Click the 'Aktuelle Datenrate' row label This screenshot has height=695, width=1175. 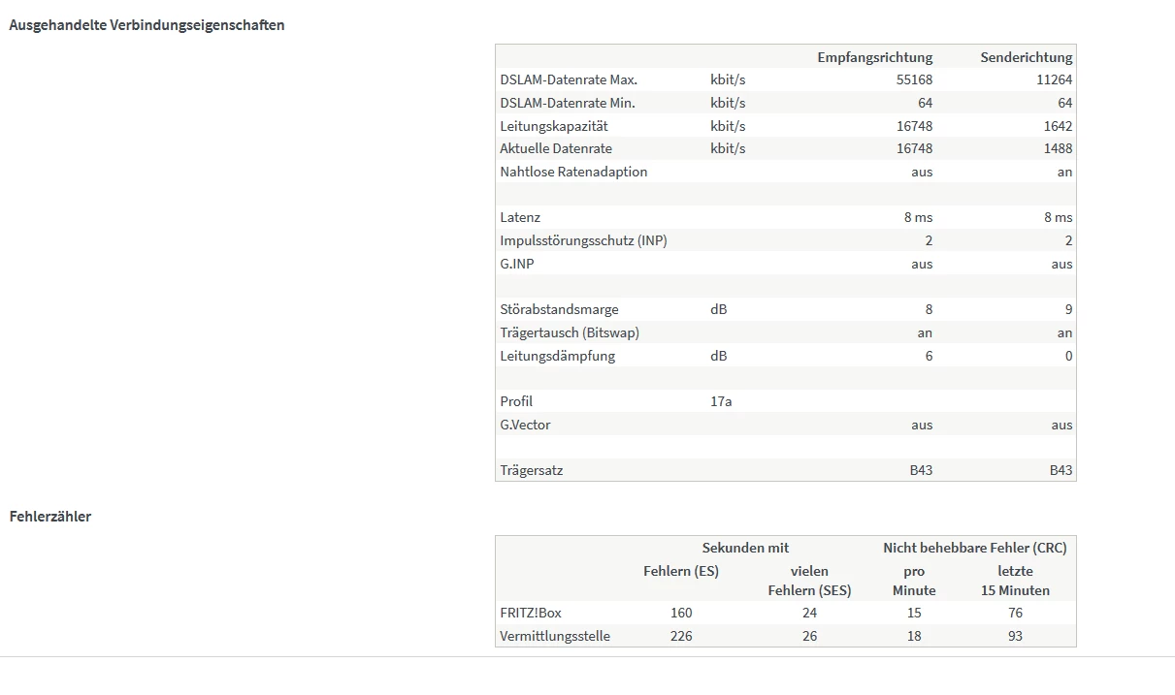(556, 149)
